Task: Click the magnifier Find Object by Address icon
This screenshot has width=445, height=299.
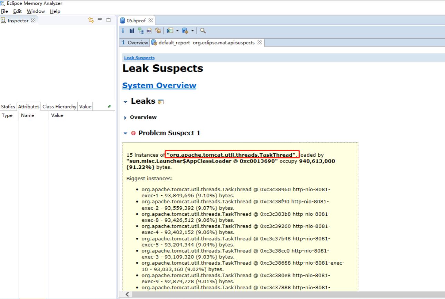Action: 203,31
